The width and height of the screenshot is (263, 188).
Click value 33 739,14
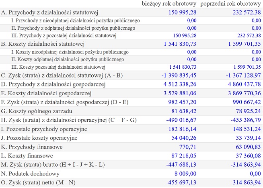[x=249, y=138]
